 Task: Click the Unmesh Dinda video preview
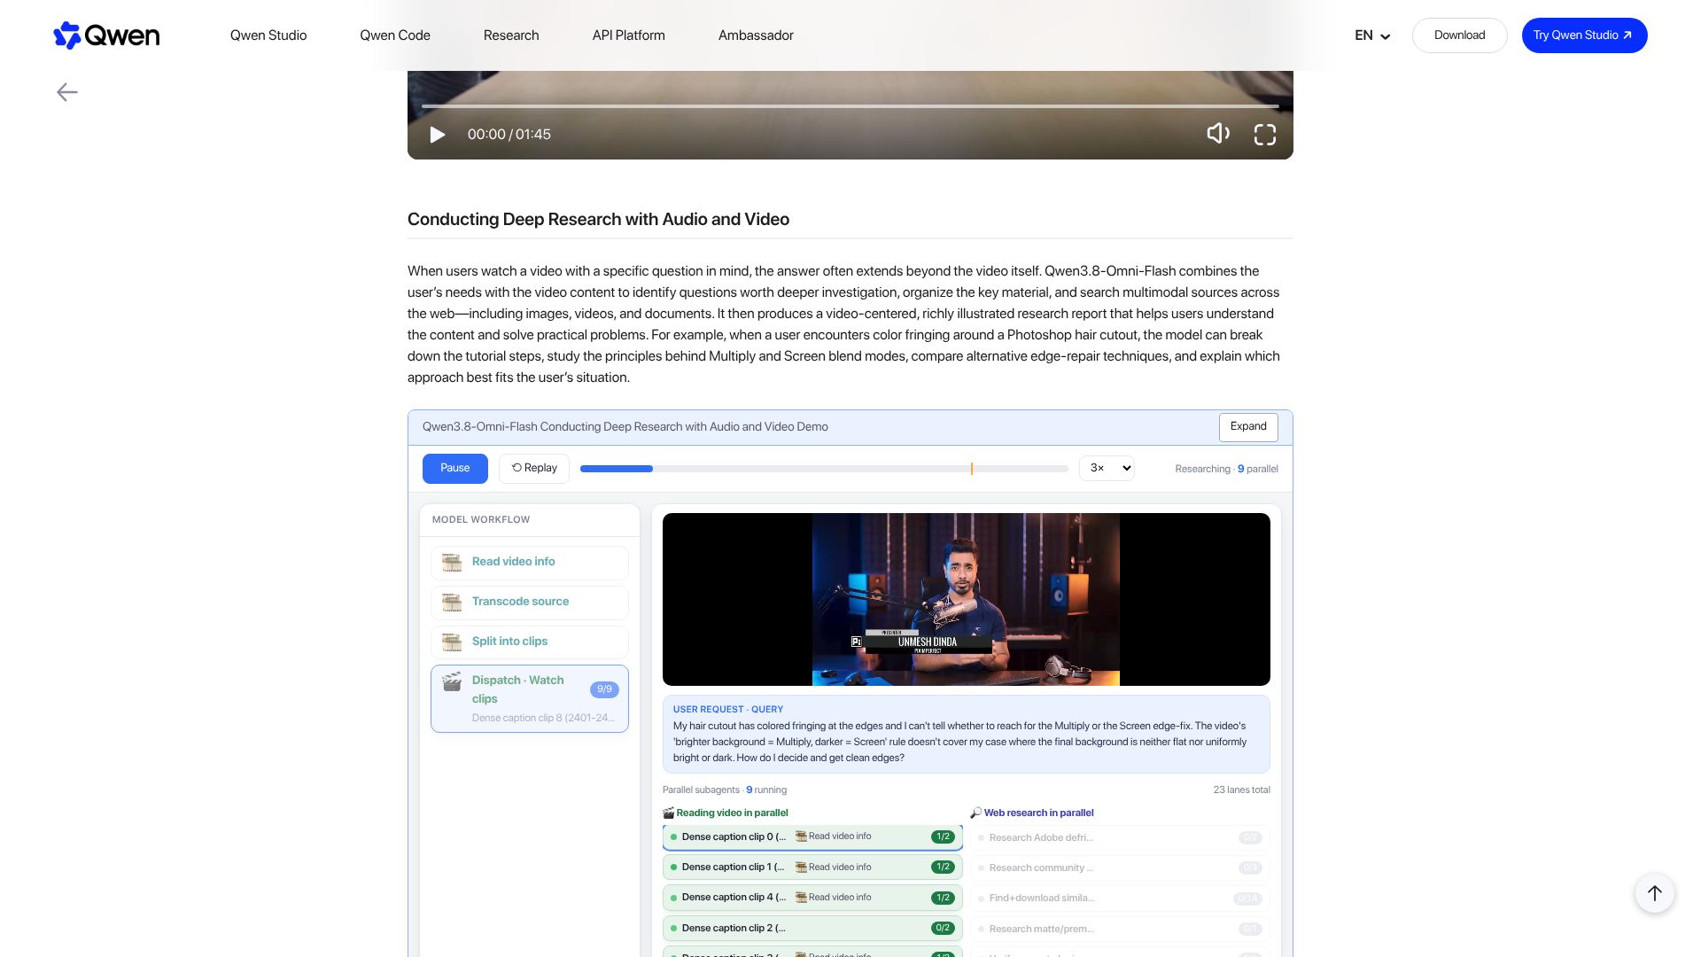tap(966, 599)
